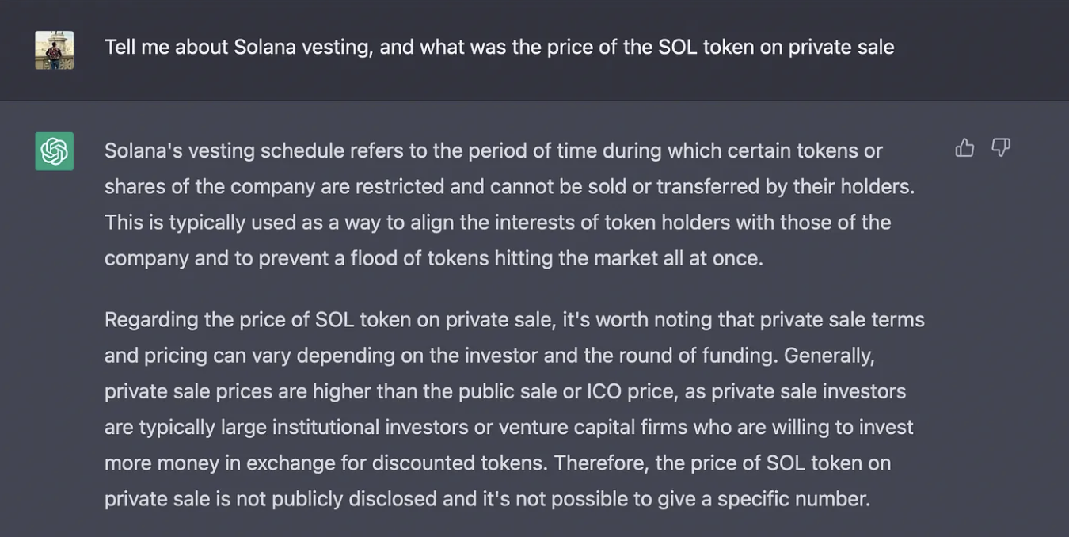Click the ChatGPT logo avatar
Image resolution: width=1069 pixels, height=537 pixels.
click(x=54, y=151)
